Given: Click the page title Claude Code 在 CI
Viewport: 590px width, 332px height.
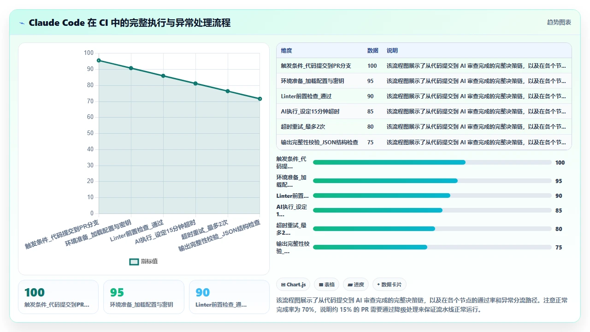Looking at the screenshot, I should click(x=130, y=23).
